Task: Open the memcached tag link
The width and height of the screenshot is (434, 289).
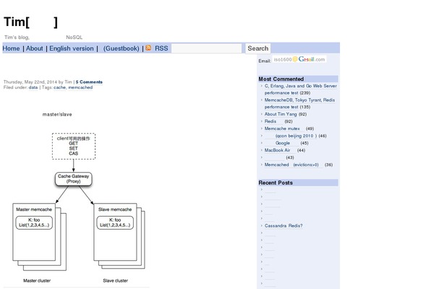Action: (80, 87)
